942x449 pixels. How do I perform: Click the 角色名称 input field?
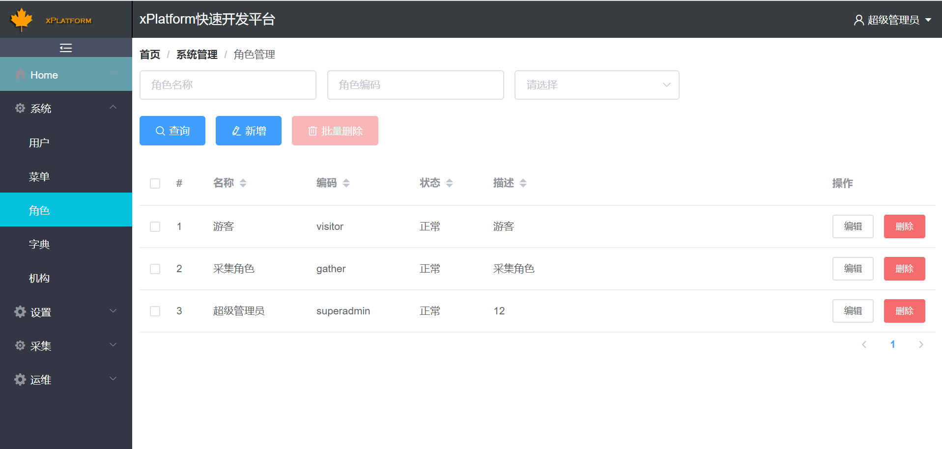[x=228, y=84]
